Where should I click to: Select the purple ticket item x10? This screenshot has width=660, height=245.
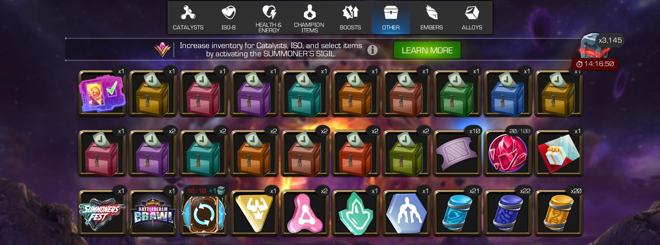pyautogui.click(x=457, y=153)
